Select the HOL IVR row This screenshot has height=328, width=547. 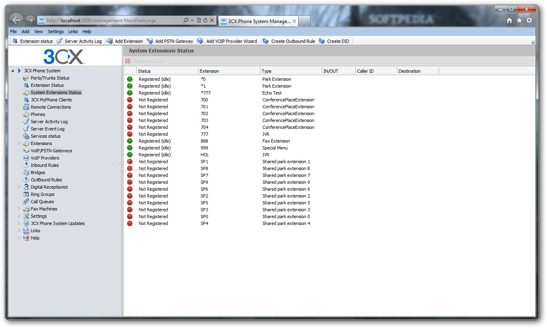(x=329, y=155)
